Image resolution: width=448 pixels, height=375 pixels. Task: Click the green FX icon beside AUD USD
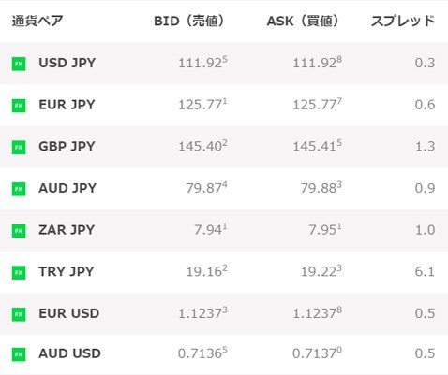click(x=19, y=354)
